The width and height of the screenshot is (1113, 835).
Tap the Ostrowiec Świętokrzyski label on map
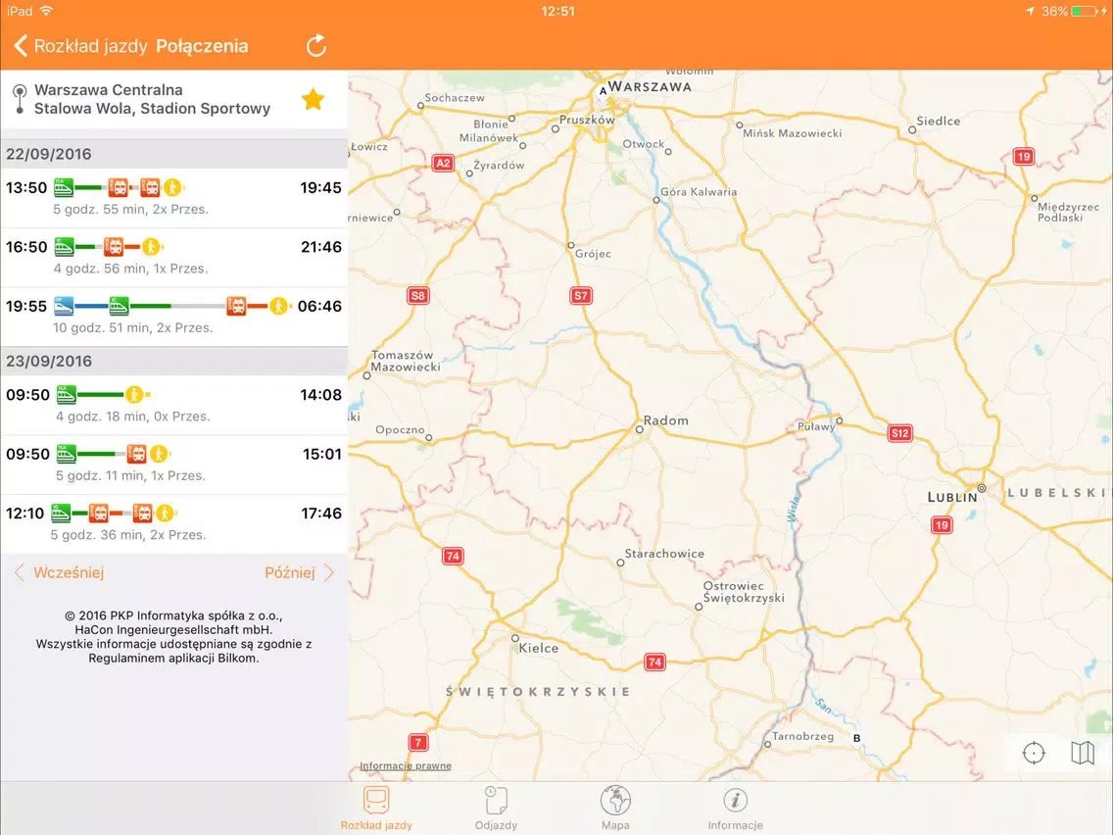click(744, 592)
